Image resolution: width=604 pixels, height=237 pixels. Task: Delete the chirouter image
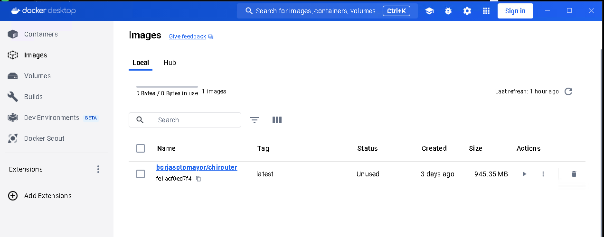[574, 174]
